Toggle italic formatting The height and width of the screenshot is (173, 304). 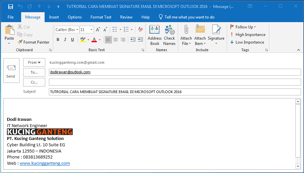click(65, 40)
